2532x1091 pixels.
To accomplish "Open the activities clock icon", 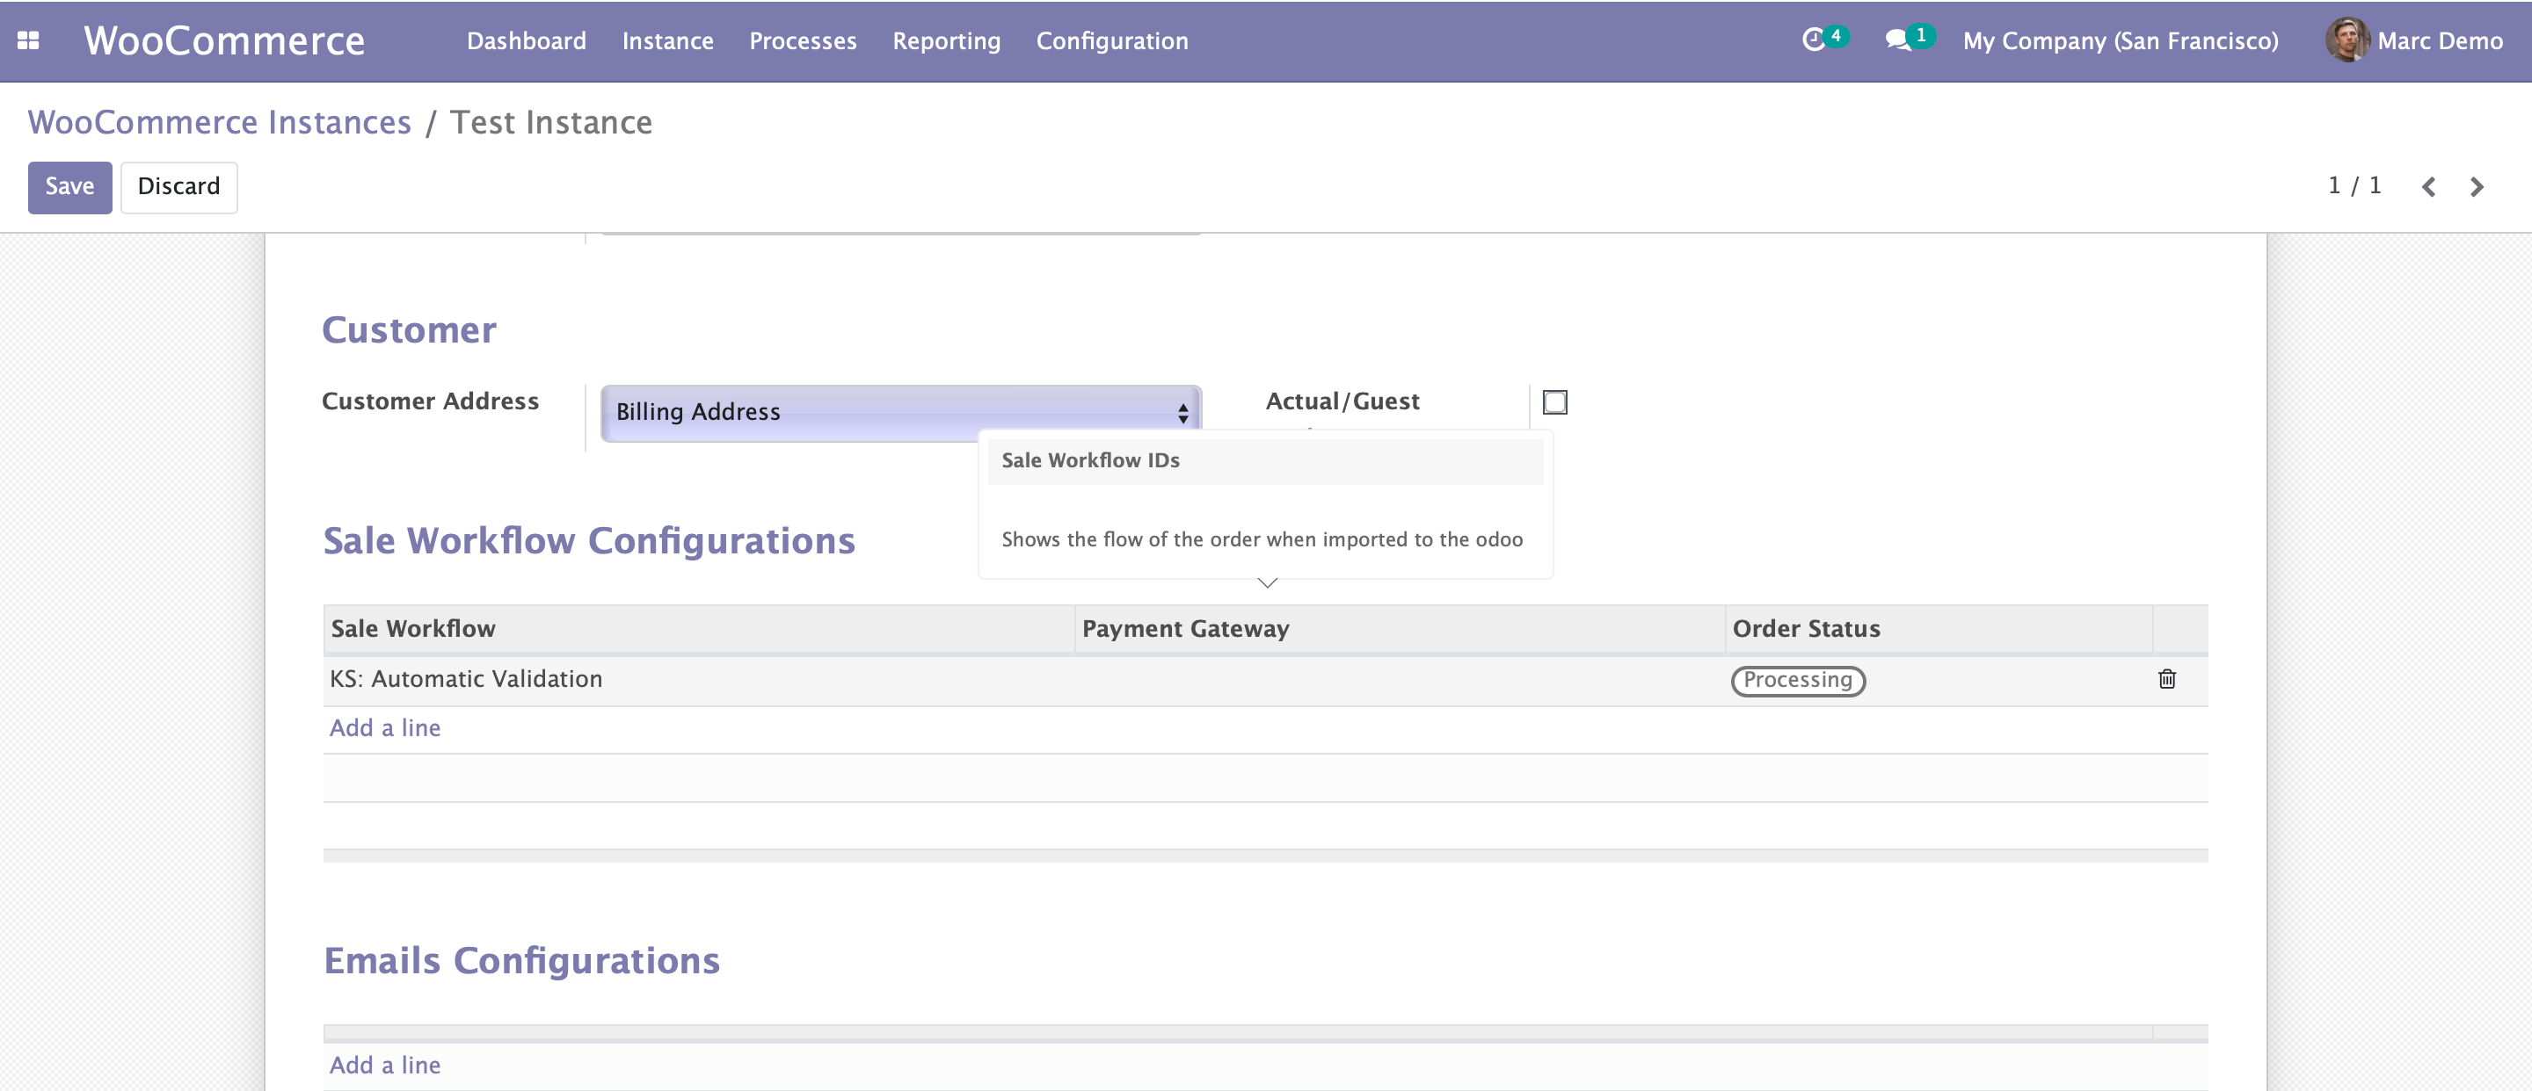I will (1814, 40).
